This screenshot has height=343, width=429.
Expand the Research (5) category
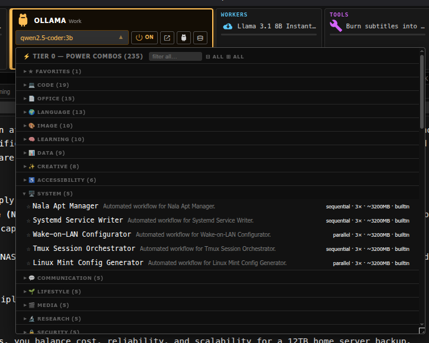(217, 319)
